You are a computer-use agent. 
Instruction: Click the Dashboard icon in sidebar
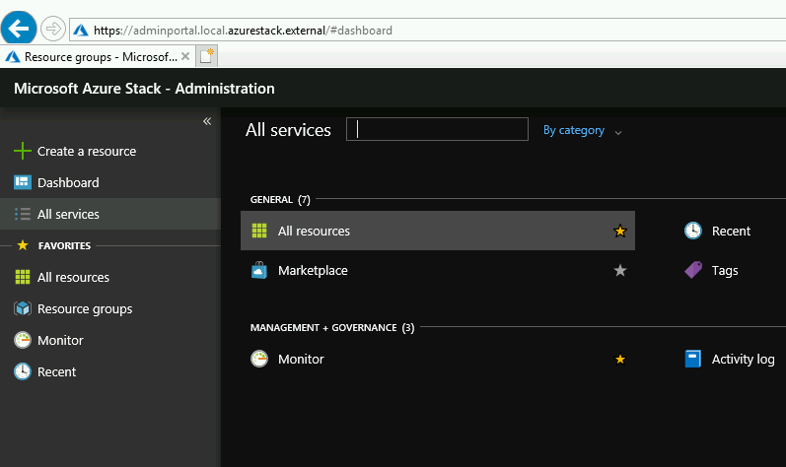23,182
